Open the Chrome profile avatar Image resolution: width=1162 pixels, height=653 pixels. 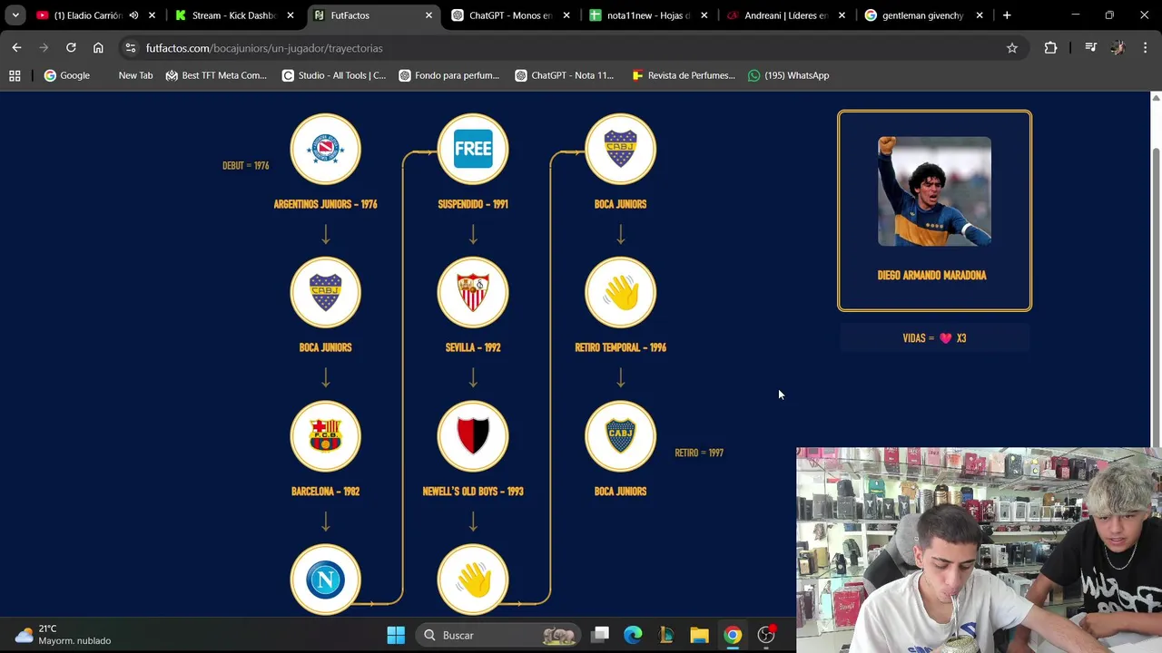(x=1118, y=48)
